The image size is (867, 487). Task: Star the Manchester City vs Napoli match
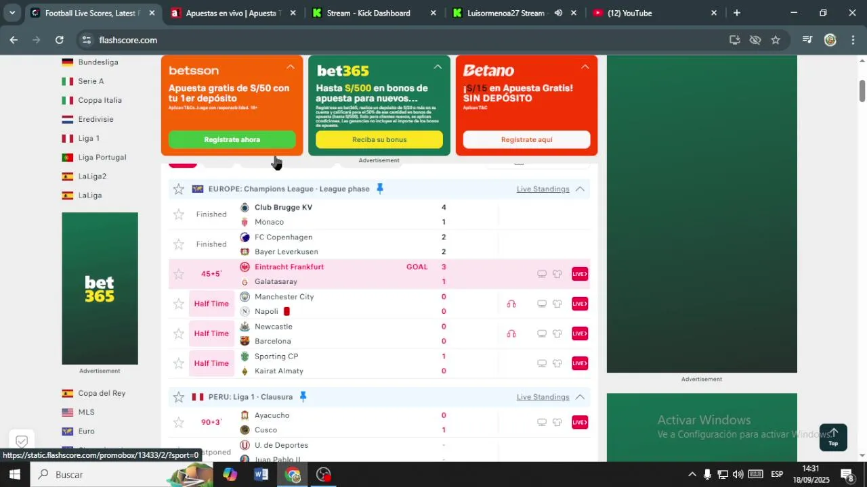(x=179, y=304)
